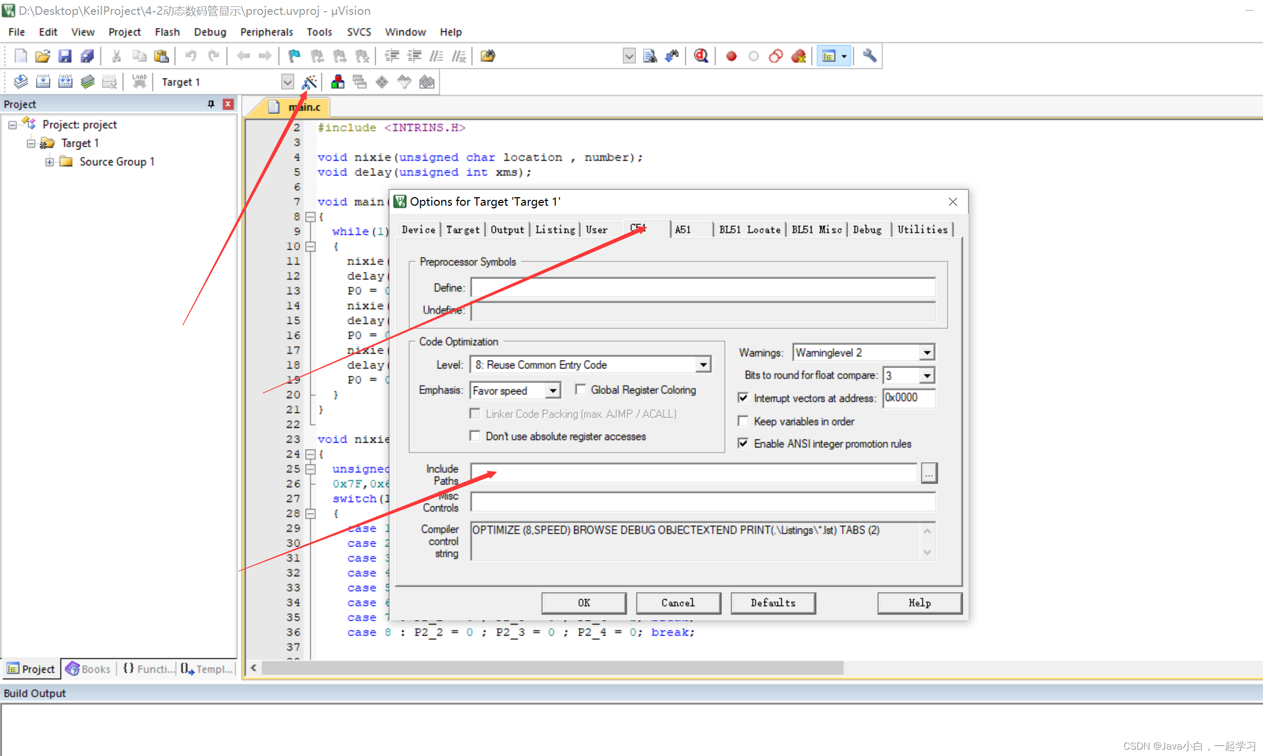Open Configuration wrench icon
This screenshot has height=756, width=1263.
[869, 56]
